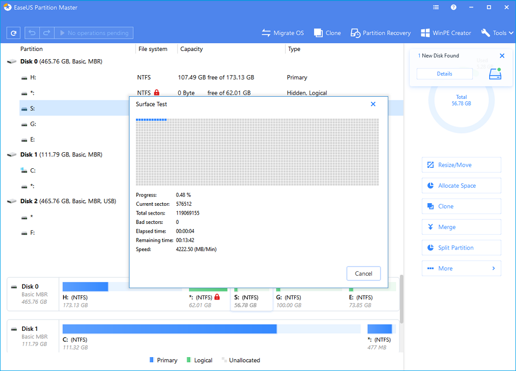Expand the More operations entry

(461, 269)
